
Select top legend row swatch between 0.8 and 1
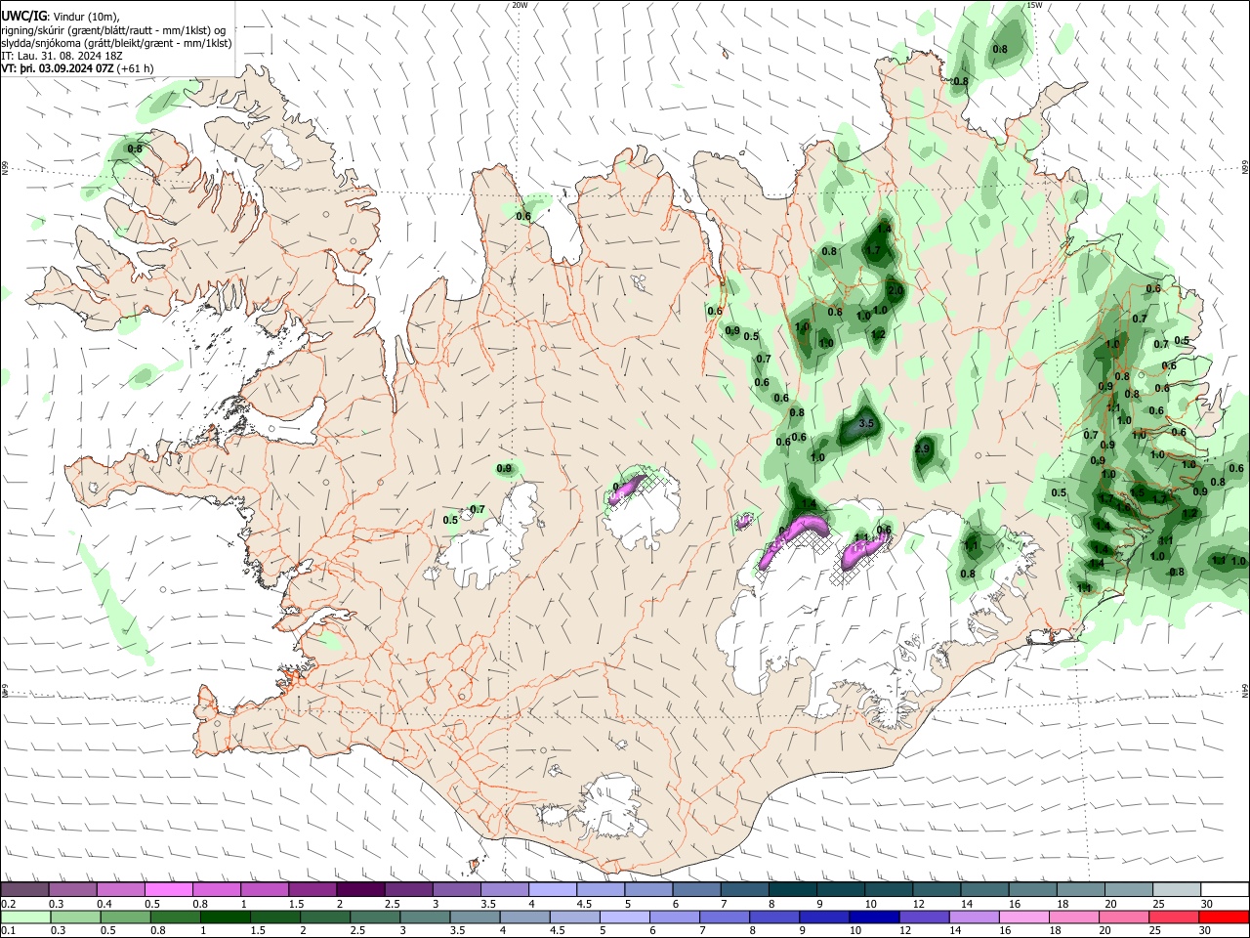216,889
